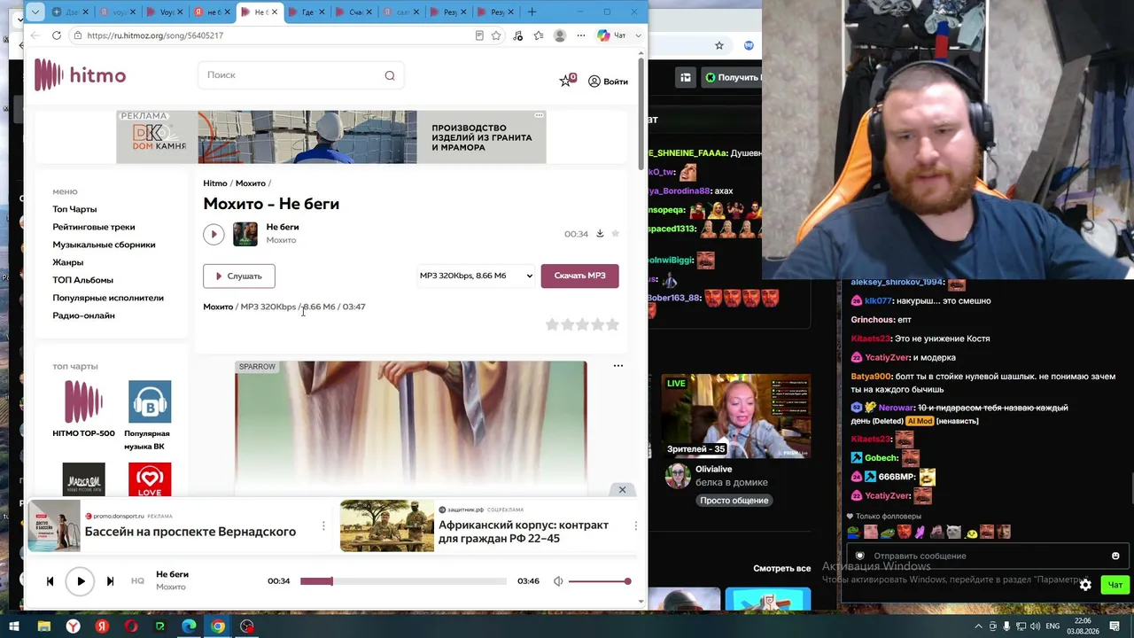The width and height of the screenshot is (1134, 638).
Task: Open ТОП Альбомы in the sidebar menu
Action: point(82,280)
